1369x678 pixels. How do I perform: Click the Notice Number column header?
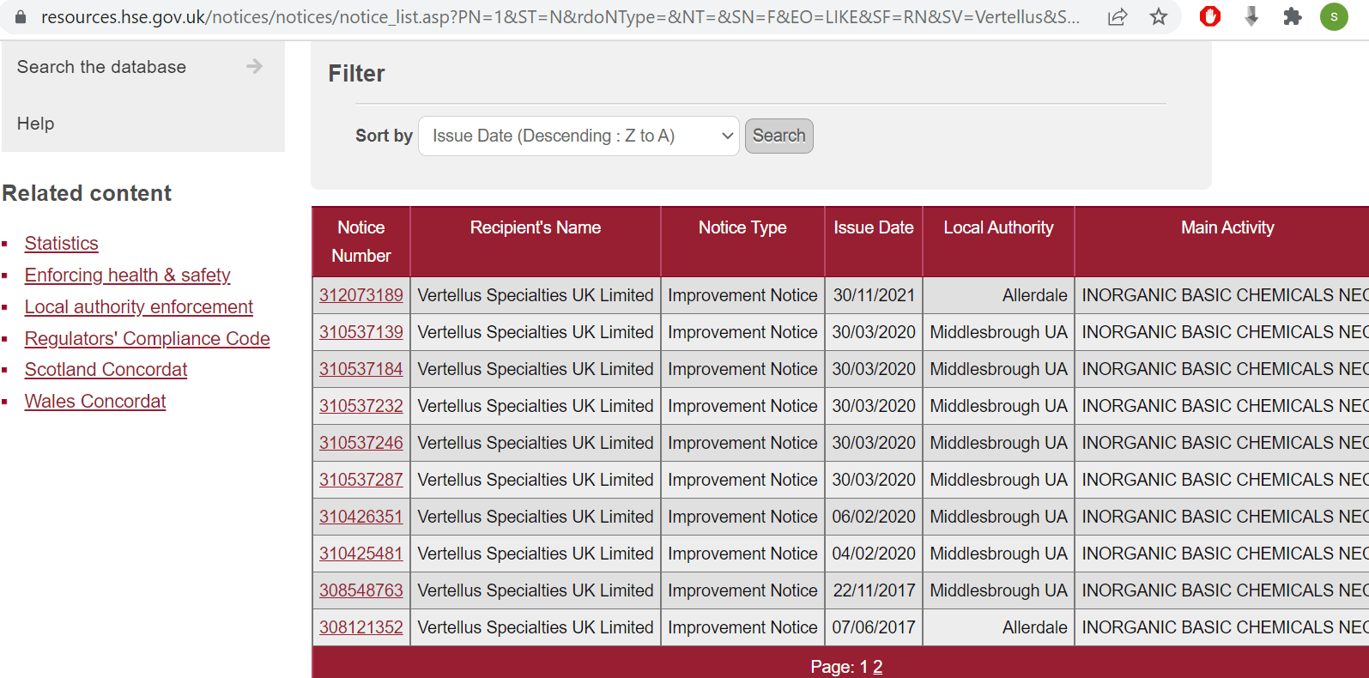(361, 241)
